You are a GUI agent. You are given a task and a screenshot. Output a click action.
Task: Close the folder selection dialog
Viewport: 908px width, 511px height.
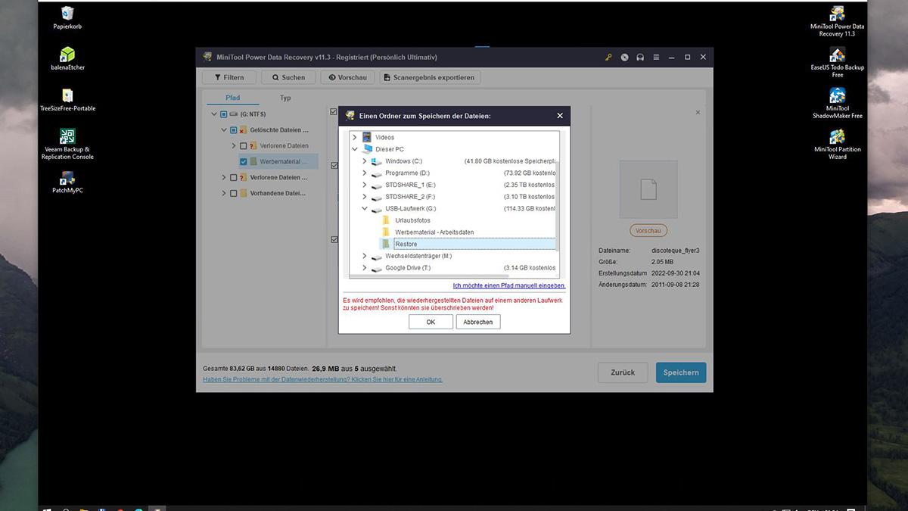(x=560, y=116)
